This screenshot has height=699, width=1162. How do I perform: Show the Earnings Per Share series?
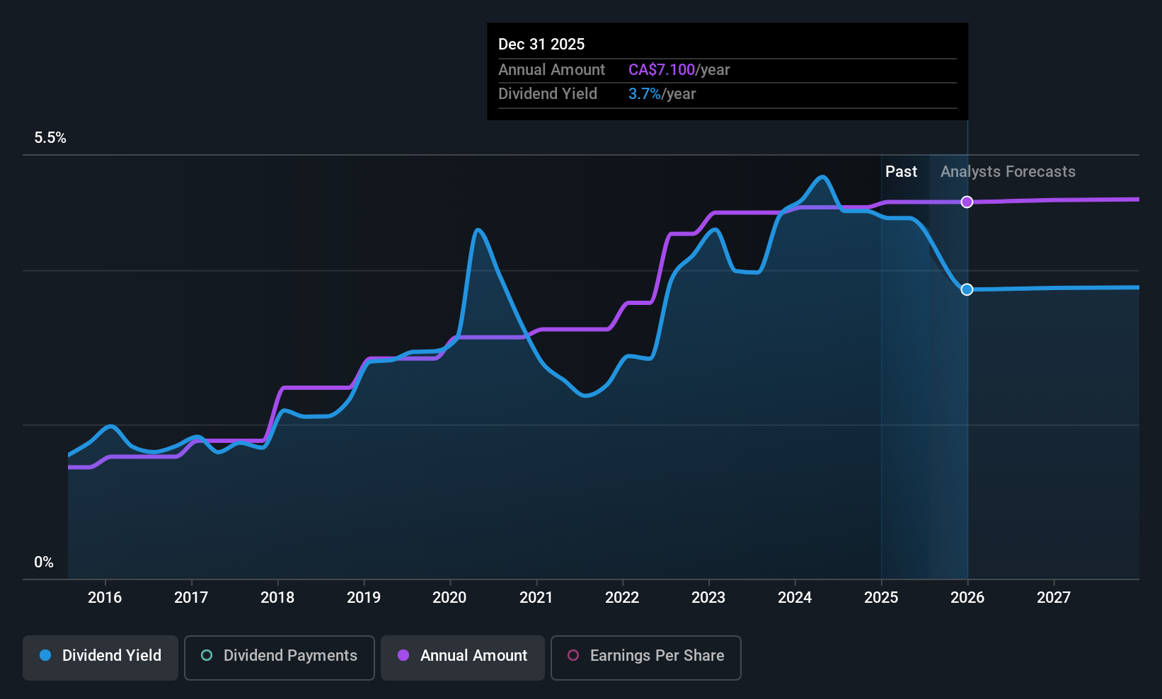645,657
